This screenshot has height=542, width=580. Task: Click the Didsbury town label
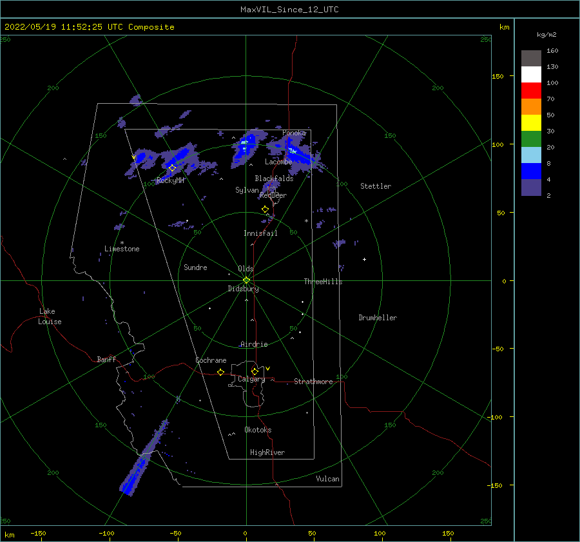pyautogui.click(x=243, y=289)
